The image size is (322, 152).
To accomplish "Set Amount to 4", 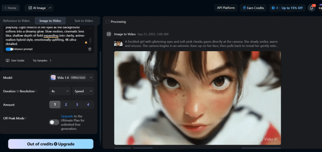I will point(88,105).
